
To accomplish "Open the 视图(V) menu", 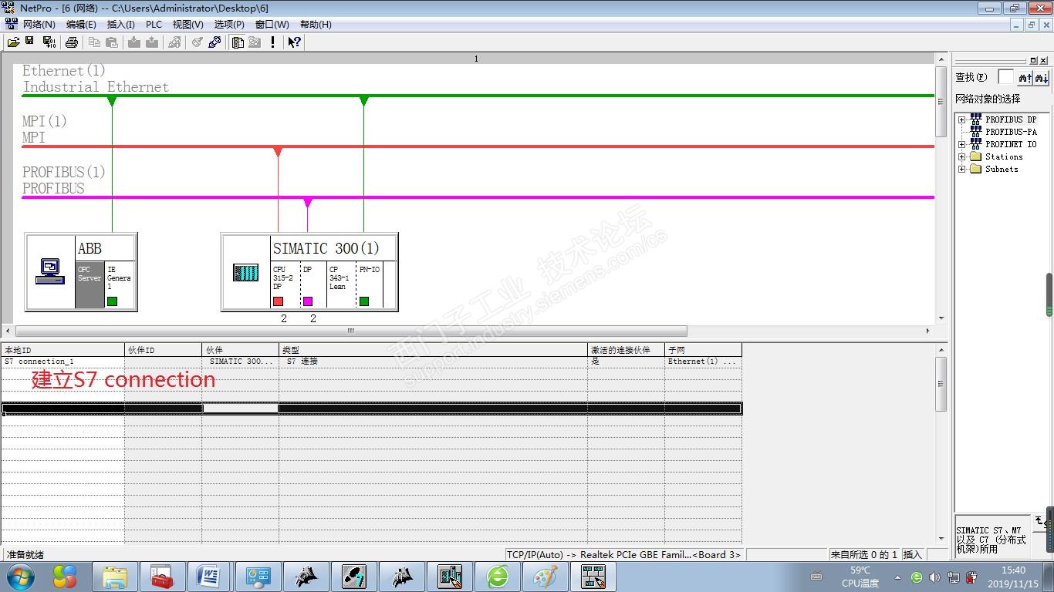I will 187,25.
